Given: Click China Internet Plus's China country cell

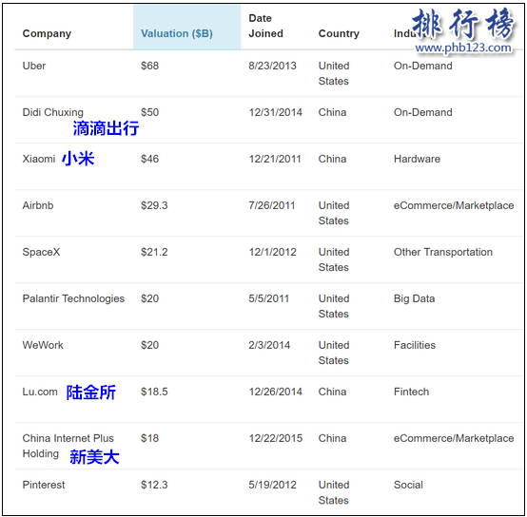Looking at the screenshot, I should point(332,438).
